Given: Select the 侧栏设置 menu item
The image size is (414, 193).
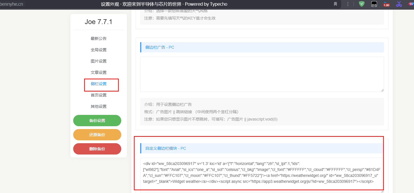Looking at the screenshot, I should point(99,84).
